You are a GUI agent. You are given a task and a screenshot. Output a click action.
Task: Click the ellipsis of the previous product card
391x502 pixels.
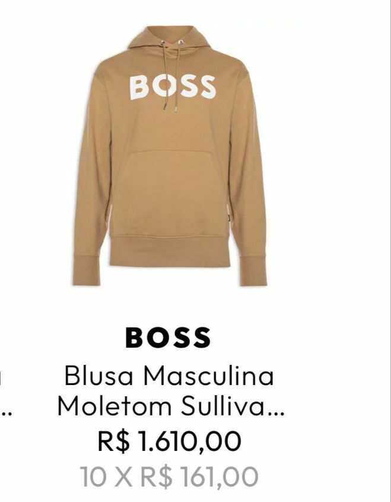[7, 414]
